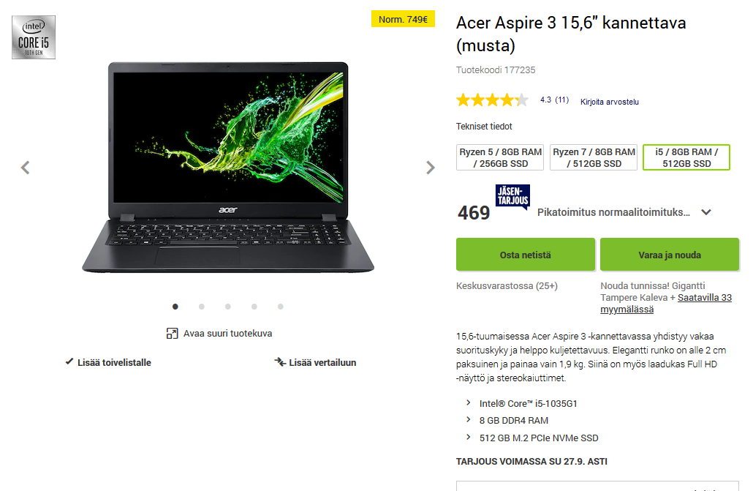Click the compare arrows icon for Lisää vertailuun

point(280,361)
